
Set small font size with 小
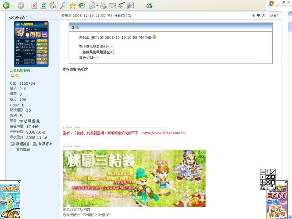click(x=253, y=15)
